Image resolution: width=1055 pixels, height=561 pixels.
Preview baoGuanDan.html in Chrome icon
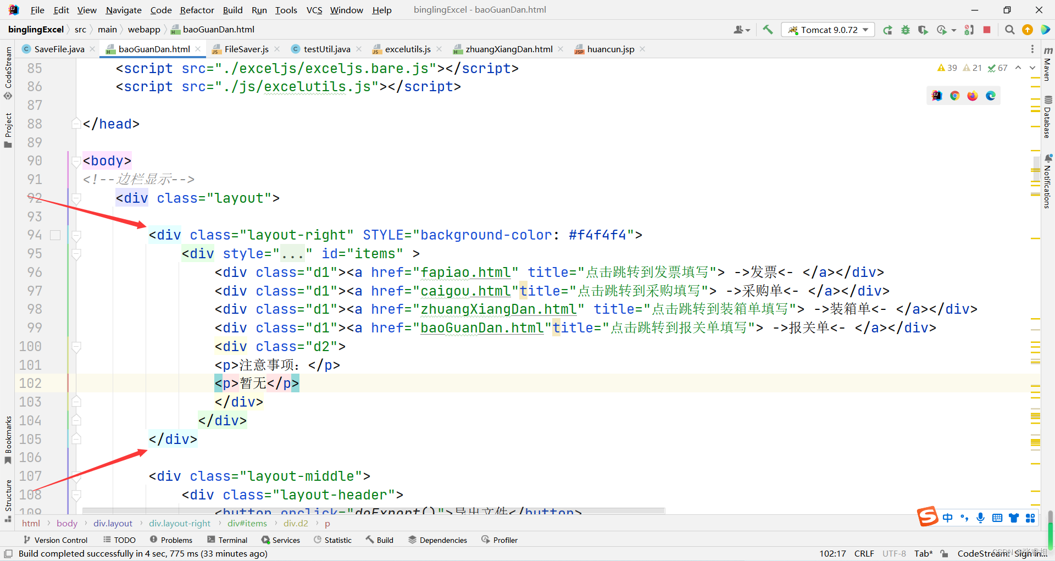point(954,95)
